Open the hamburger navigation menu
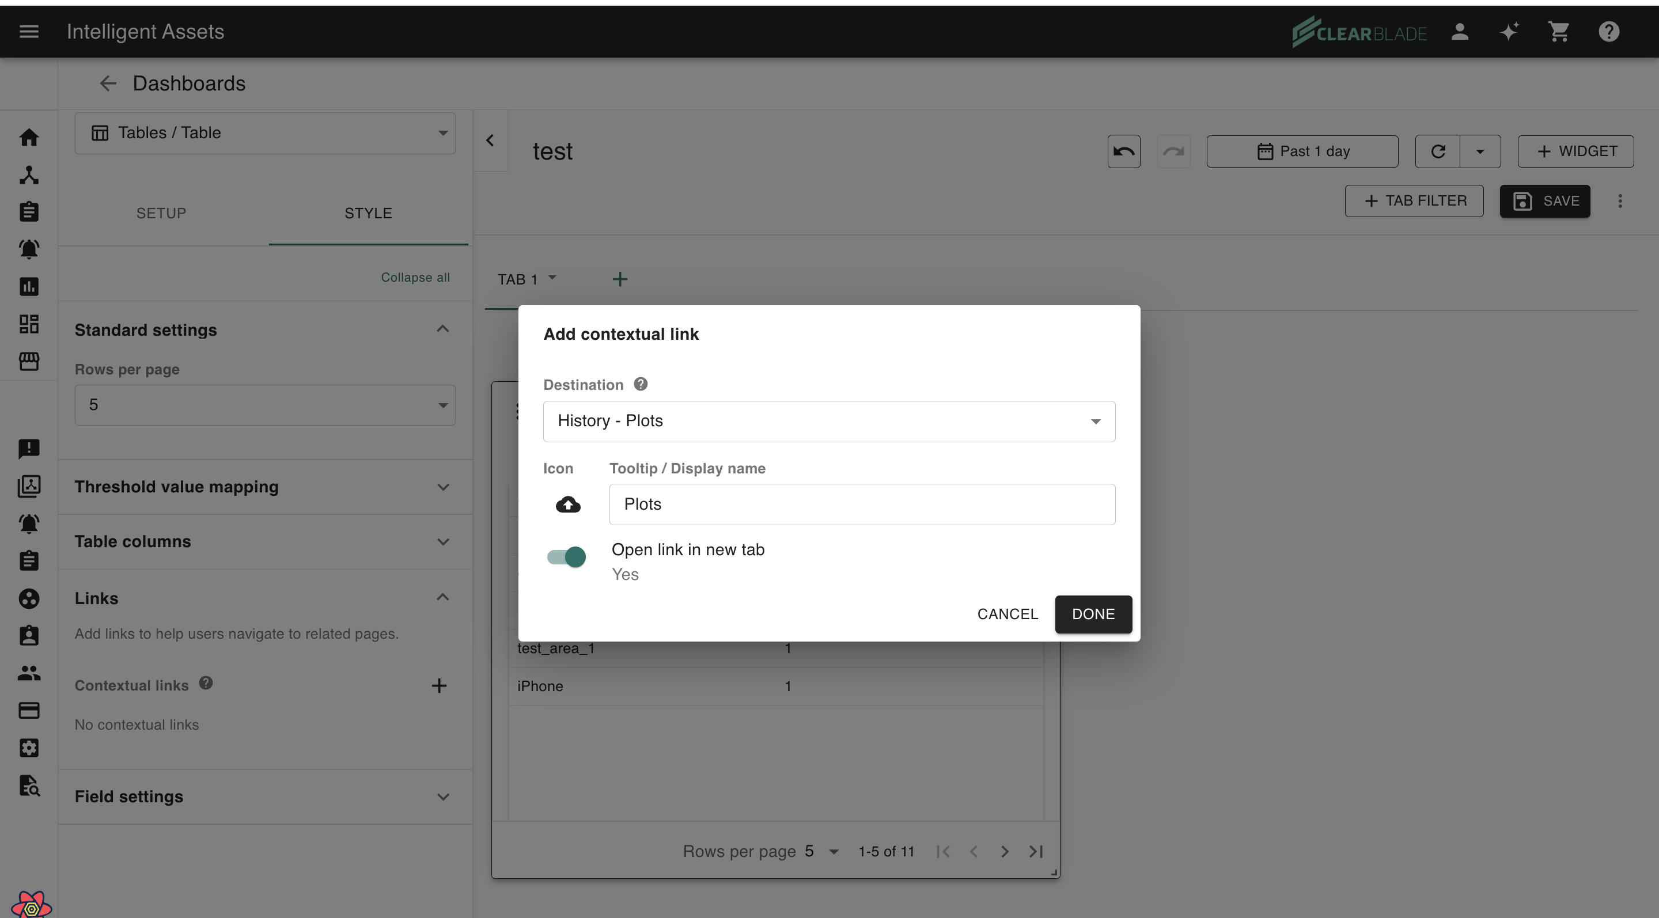 29,32
